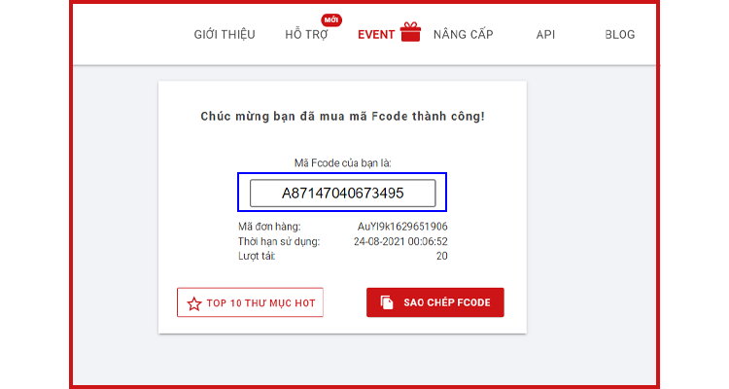
Task: Click the Chúc mừng success heading
Action: tap(343, 117)
